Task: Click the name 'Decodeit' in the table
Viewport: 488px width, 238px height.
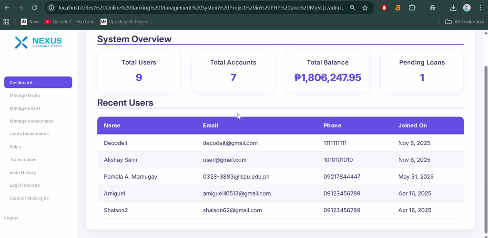Action: coord(115,143)
